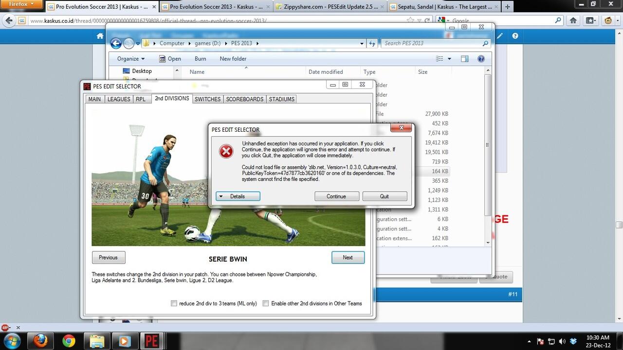
Task: Show hidden tray icons arrow
Action: coord(530,341)
